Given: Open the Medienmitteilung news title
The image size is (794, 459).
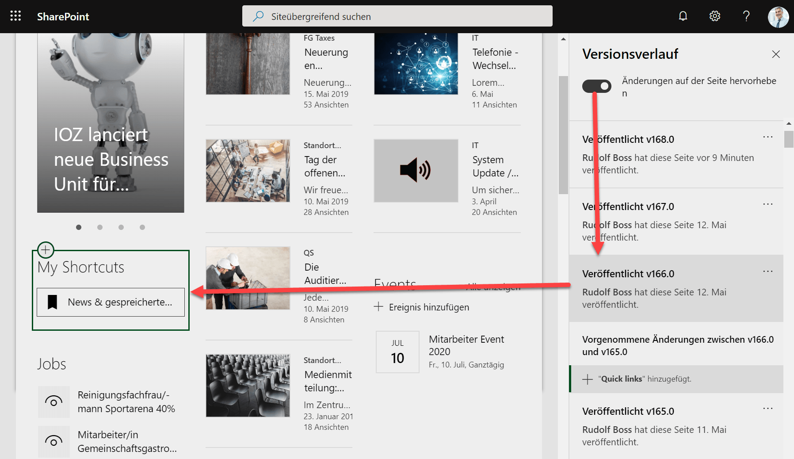Looking at the screenshot, I should 328,381.
